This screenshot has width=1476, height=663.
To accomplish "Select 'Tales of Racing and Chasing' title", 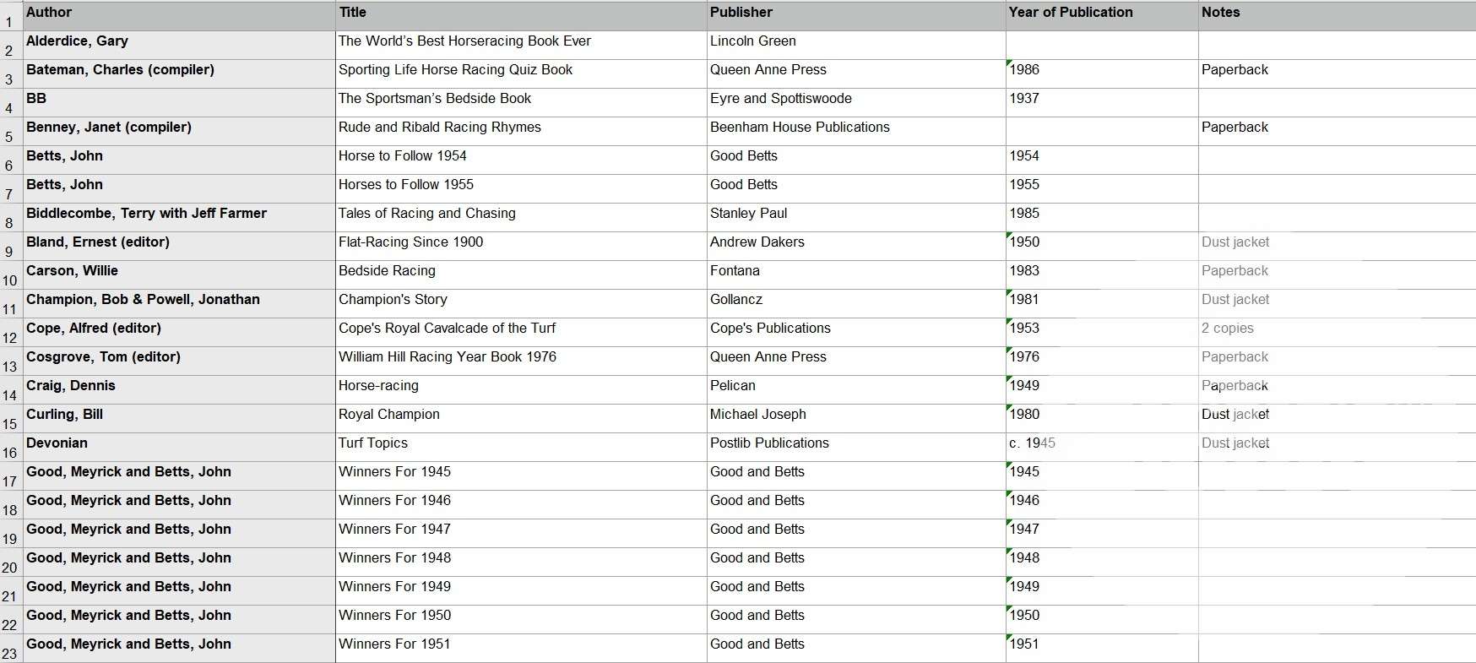I will [x=521, y=218].
